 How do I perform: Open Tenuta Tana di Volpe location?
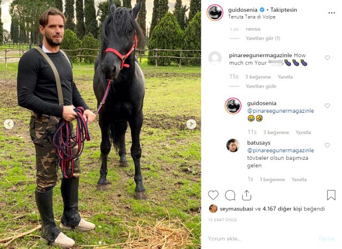tap(252, 17)
